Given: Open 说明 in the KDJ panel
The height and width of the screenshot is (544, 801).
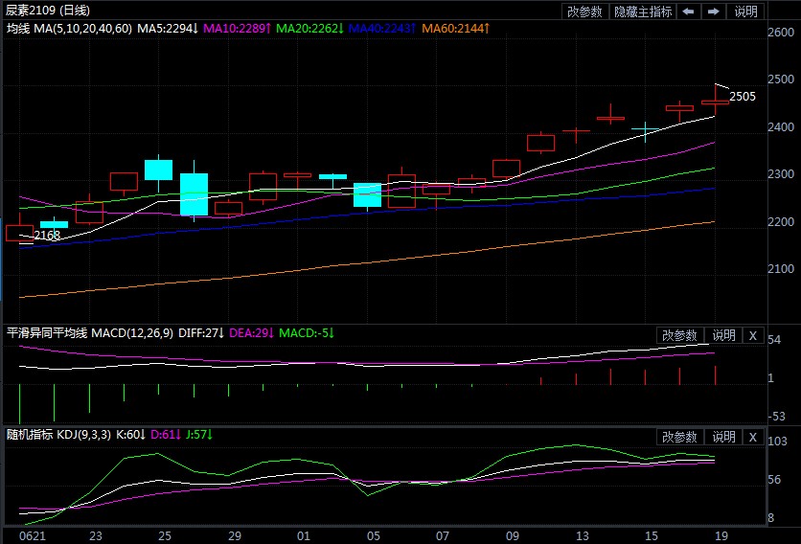Looking at the screenshot, I should [724, 437].
